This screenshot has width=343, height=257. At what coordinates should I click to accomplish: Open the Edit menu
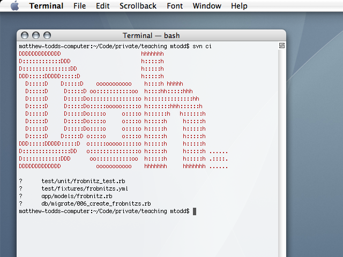click(102, 6)
